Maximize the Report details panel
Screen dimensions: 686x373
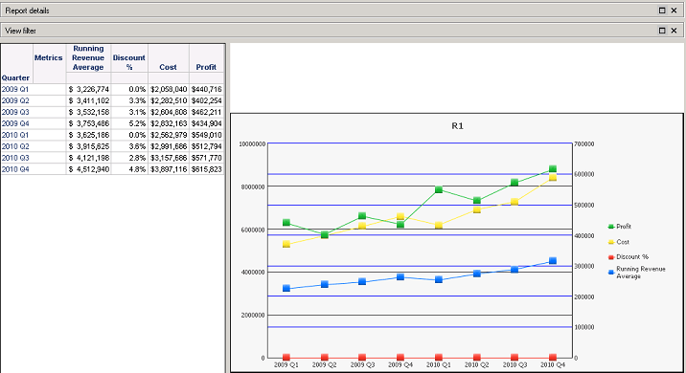click(662, 11)
